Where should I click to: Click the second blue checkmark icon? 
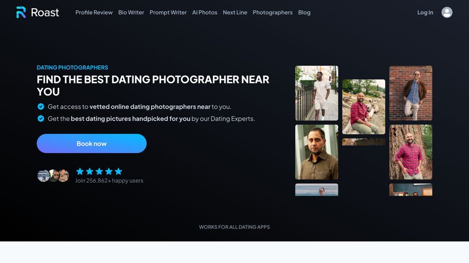[x=41, y=119]
